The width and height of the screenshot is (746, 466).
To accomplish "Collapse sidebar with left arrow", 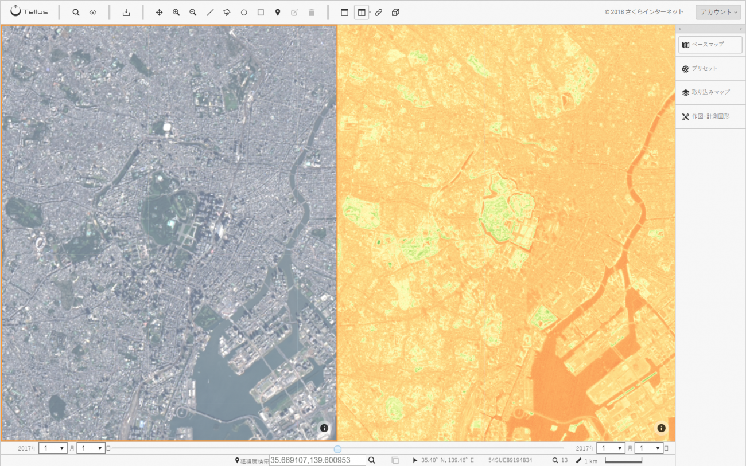I will pyautogui.click(x=680, y=29).
